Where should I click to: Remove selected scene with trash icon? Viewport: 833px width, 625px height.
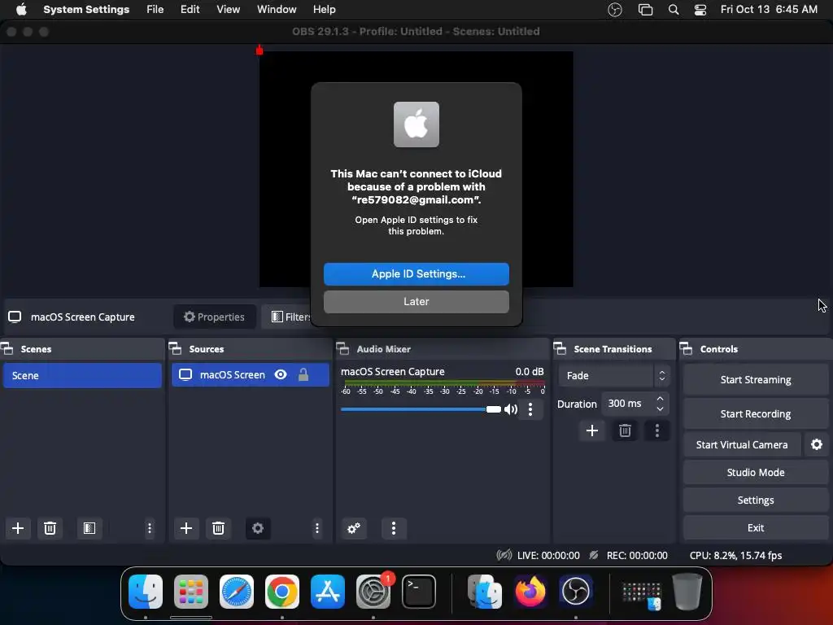(50, 527)
